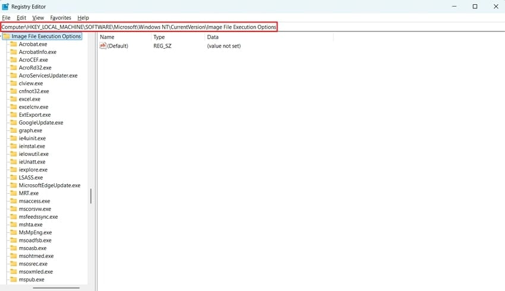
Task: Click the ie4uinit.exe folder icon
Action: (x=14, y=138)
